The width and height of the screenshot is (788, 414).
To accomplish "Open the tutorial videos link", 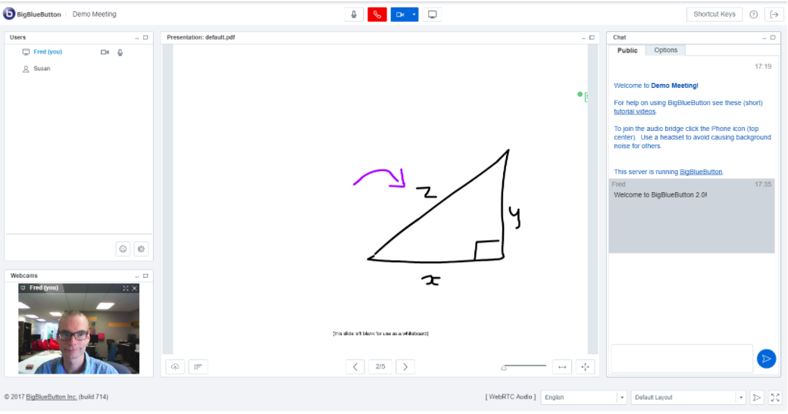I will point(634,111).
